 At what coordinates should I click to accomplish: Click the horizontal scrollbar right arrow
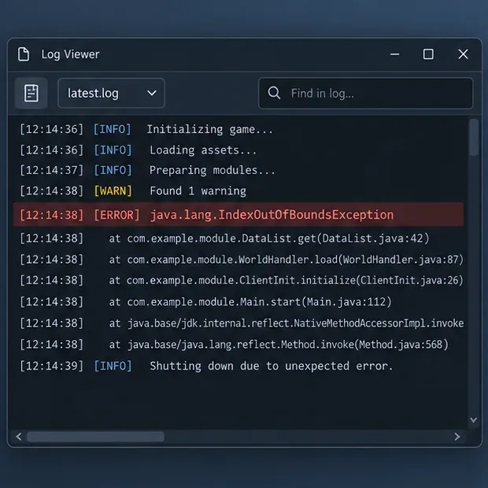point(457,437)
